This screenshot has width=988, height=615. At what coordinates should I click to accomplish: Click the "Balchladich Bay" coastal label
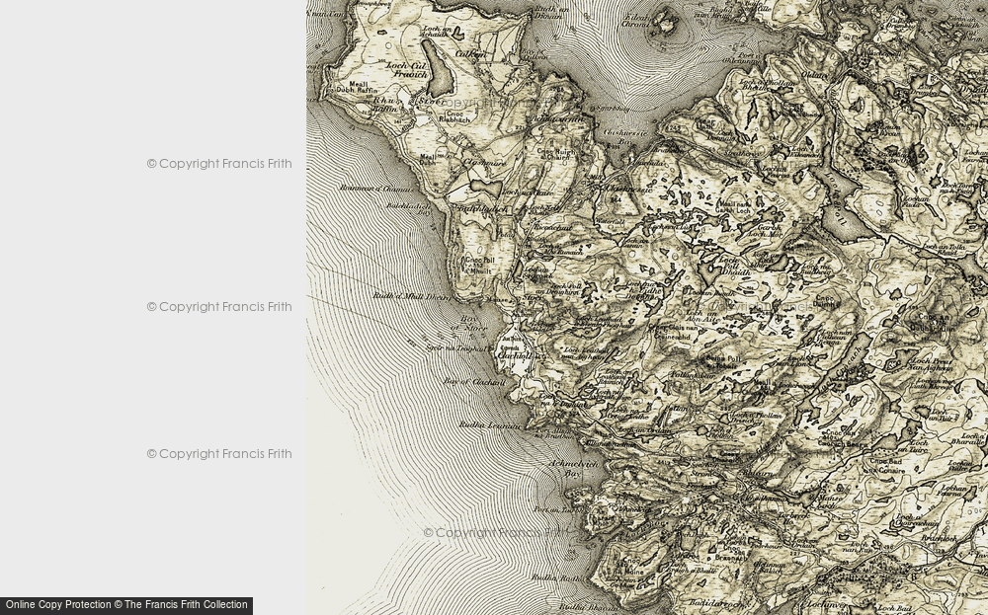pyautogui.click(x=408, y=208)
